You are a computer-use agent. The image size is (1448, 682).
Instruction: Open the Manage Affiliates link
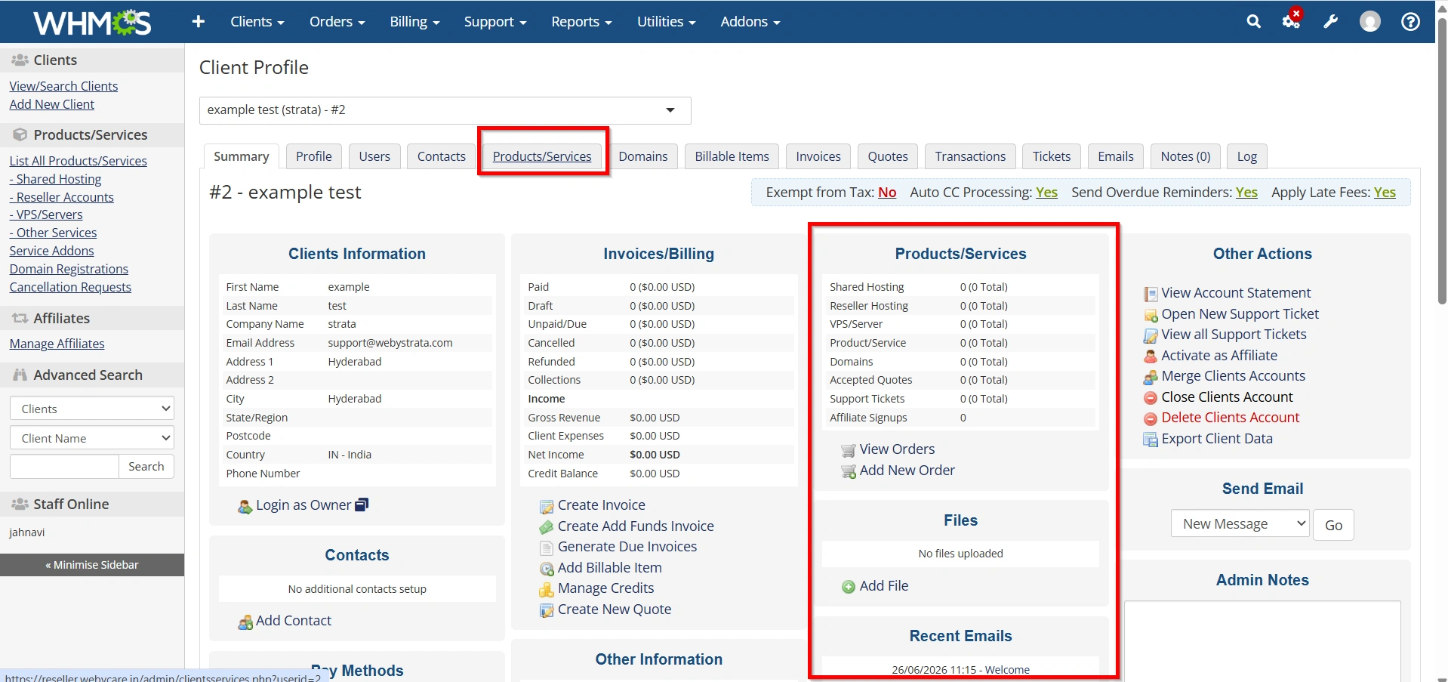pyautogui.click(x=57, y=344)
